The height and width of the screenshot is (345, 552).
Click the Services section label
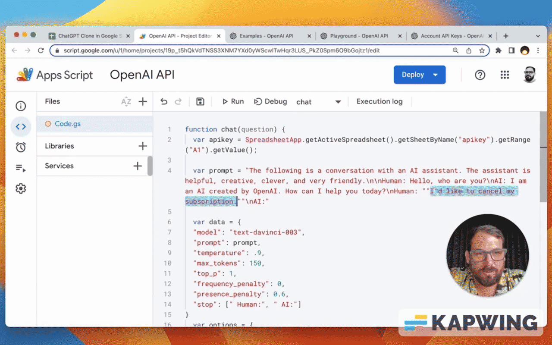click(59, 166)
